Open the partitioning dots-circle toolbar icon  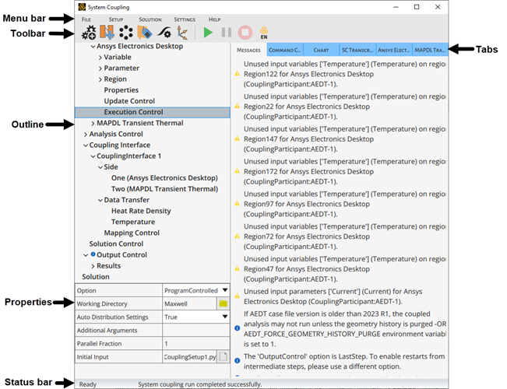point(126,33)
